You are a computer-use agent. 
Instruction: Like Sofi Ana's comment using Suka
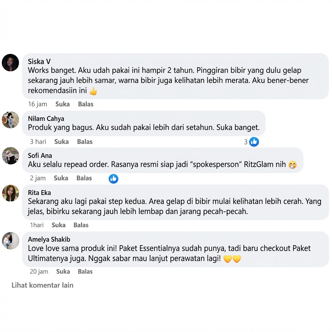coord(61,178)
